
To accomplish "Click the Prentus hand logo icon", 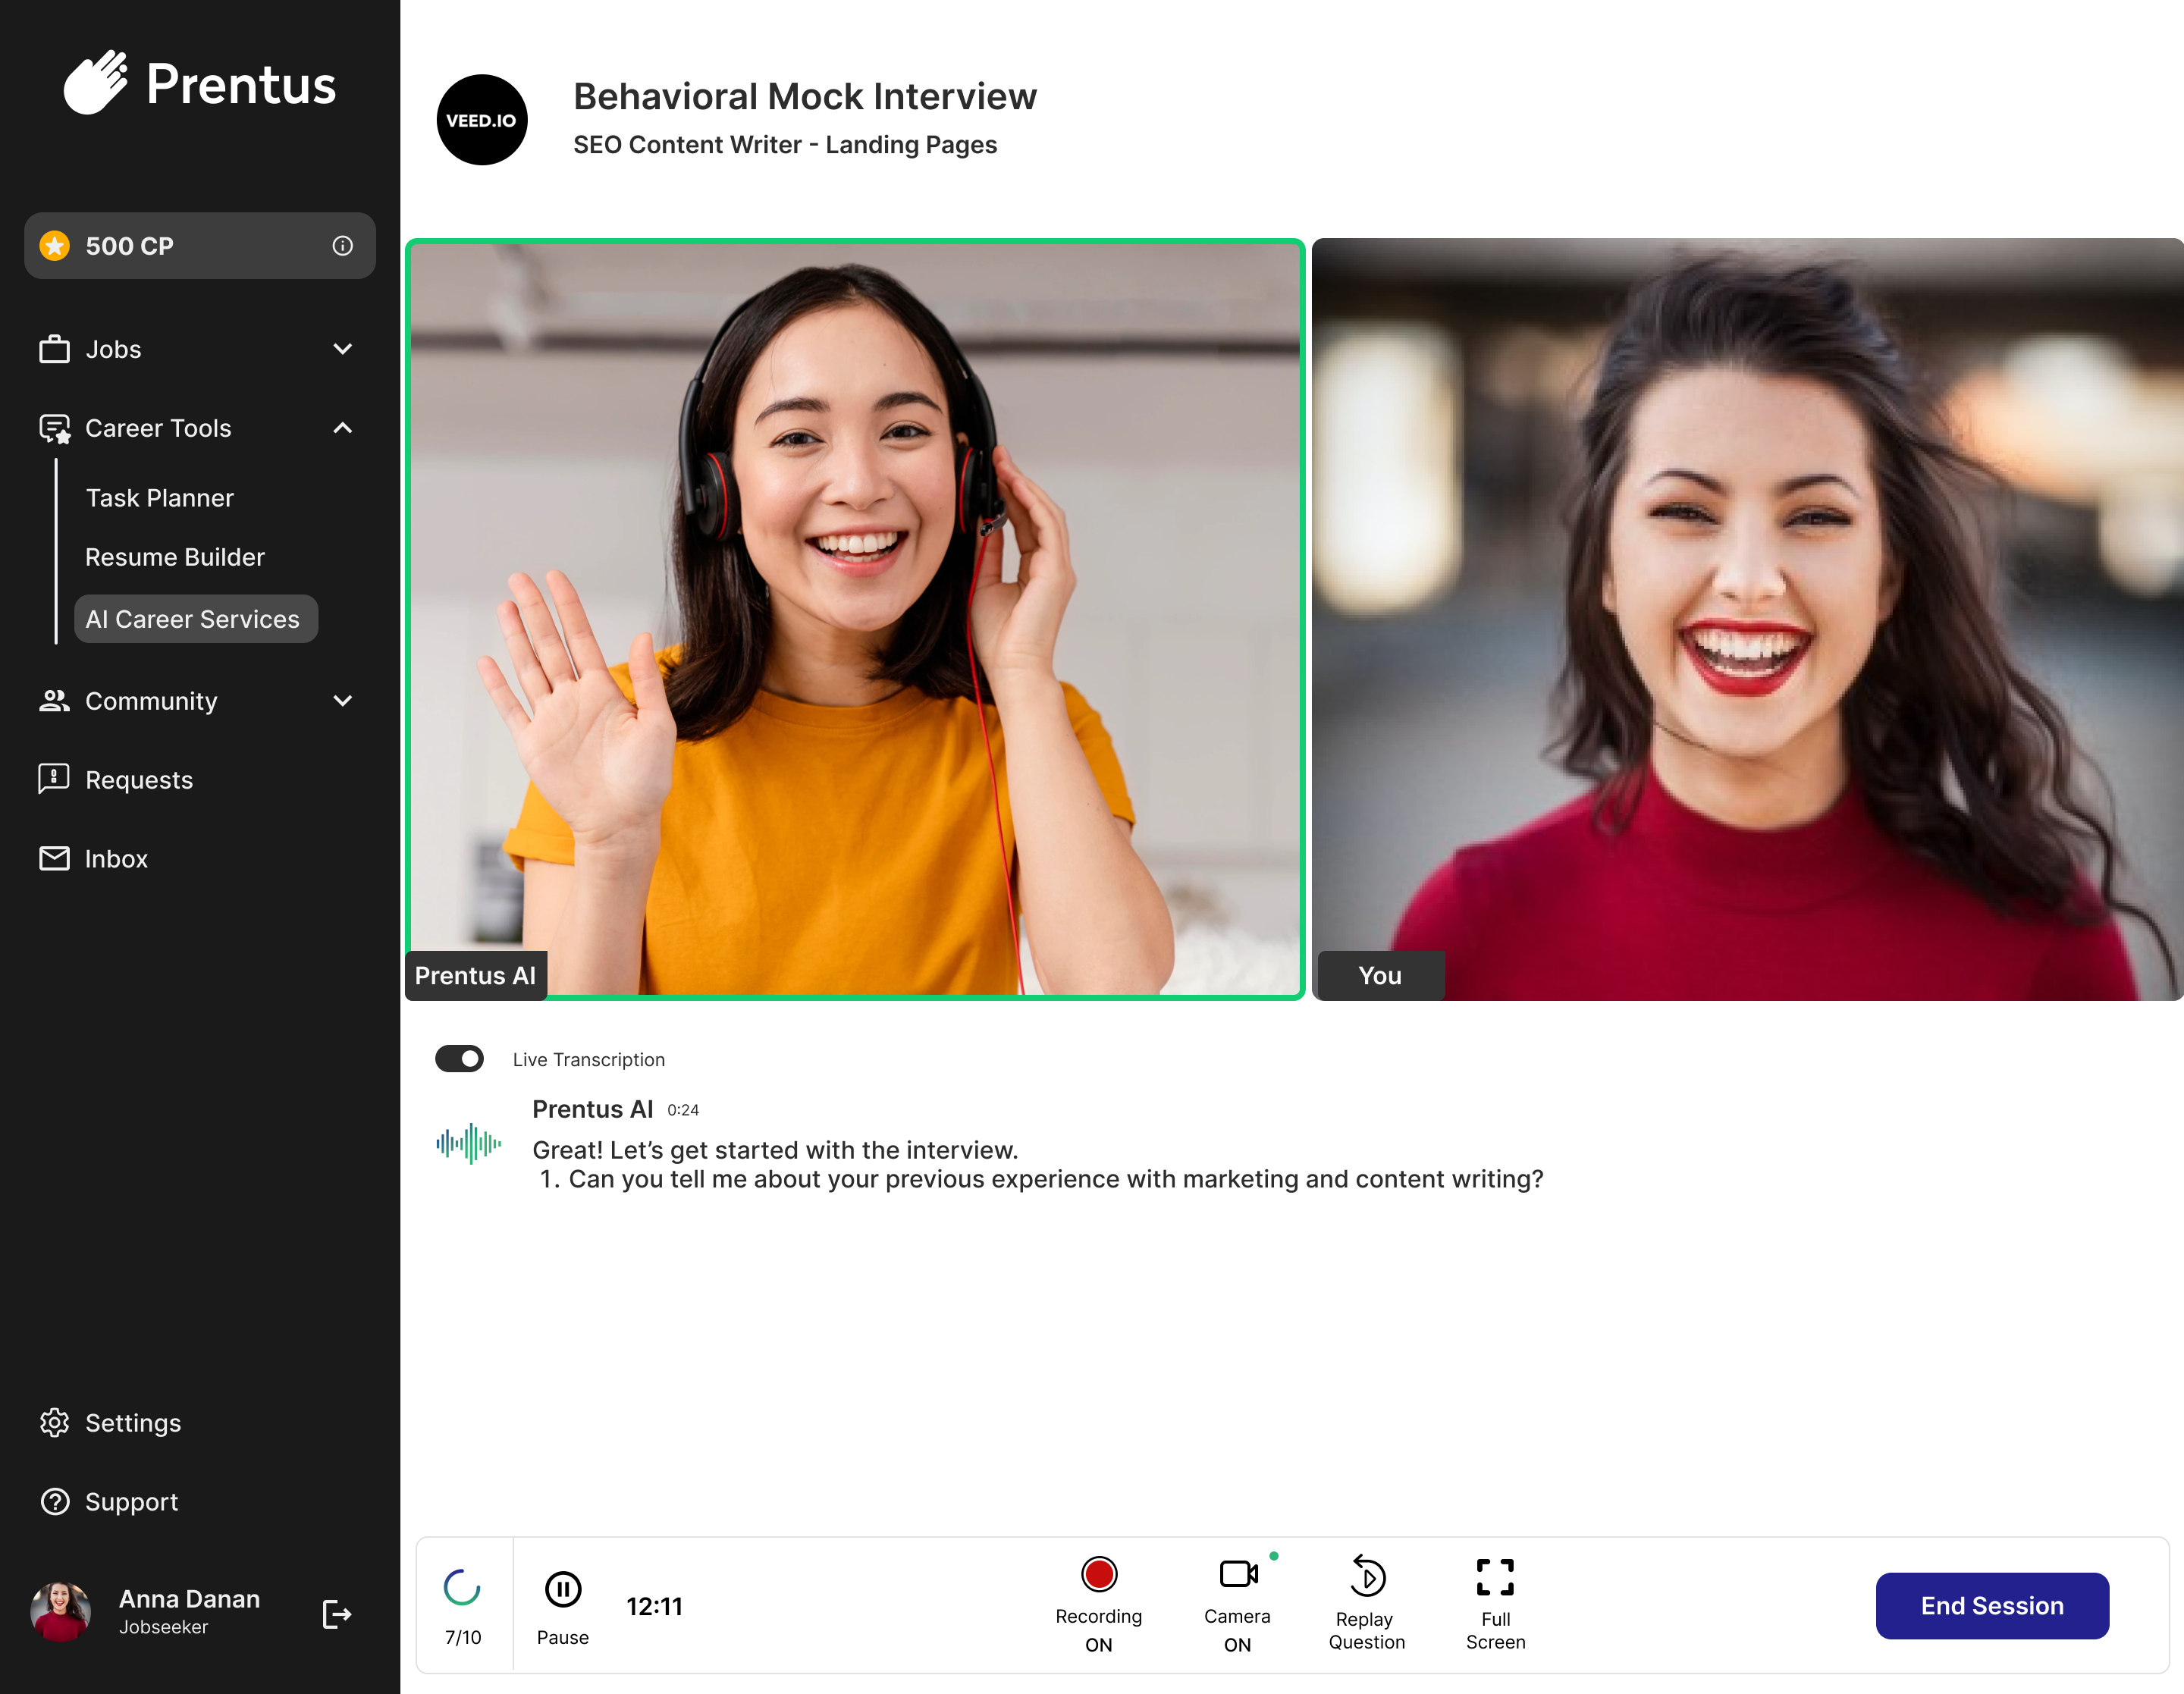I will coord(96,83).
